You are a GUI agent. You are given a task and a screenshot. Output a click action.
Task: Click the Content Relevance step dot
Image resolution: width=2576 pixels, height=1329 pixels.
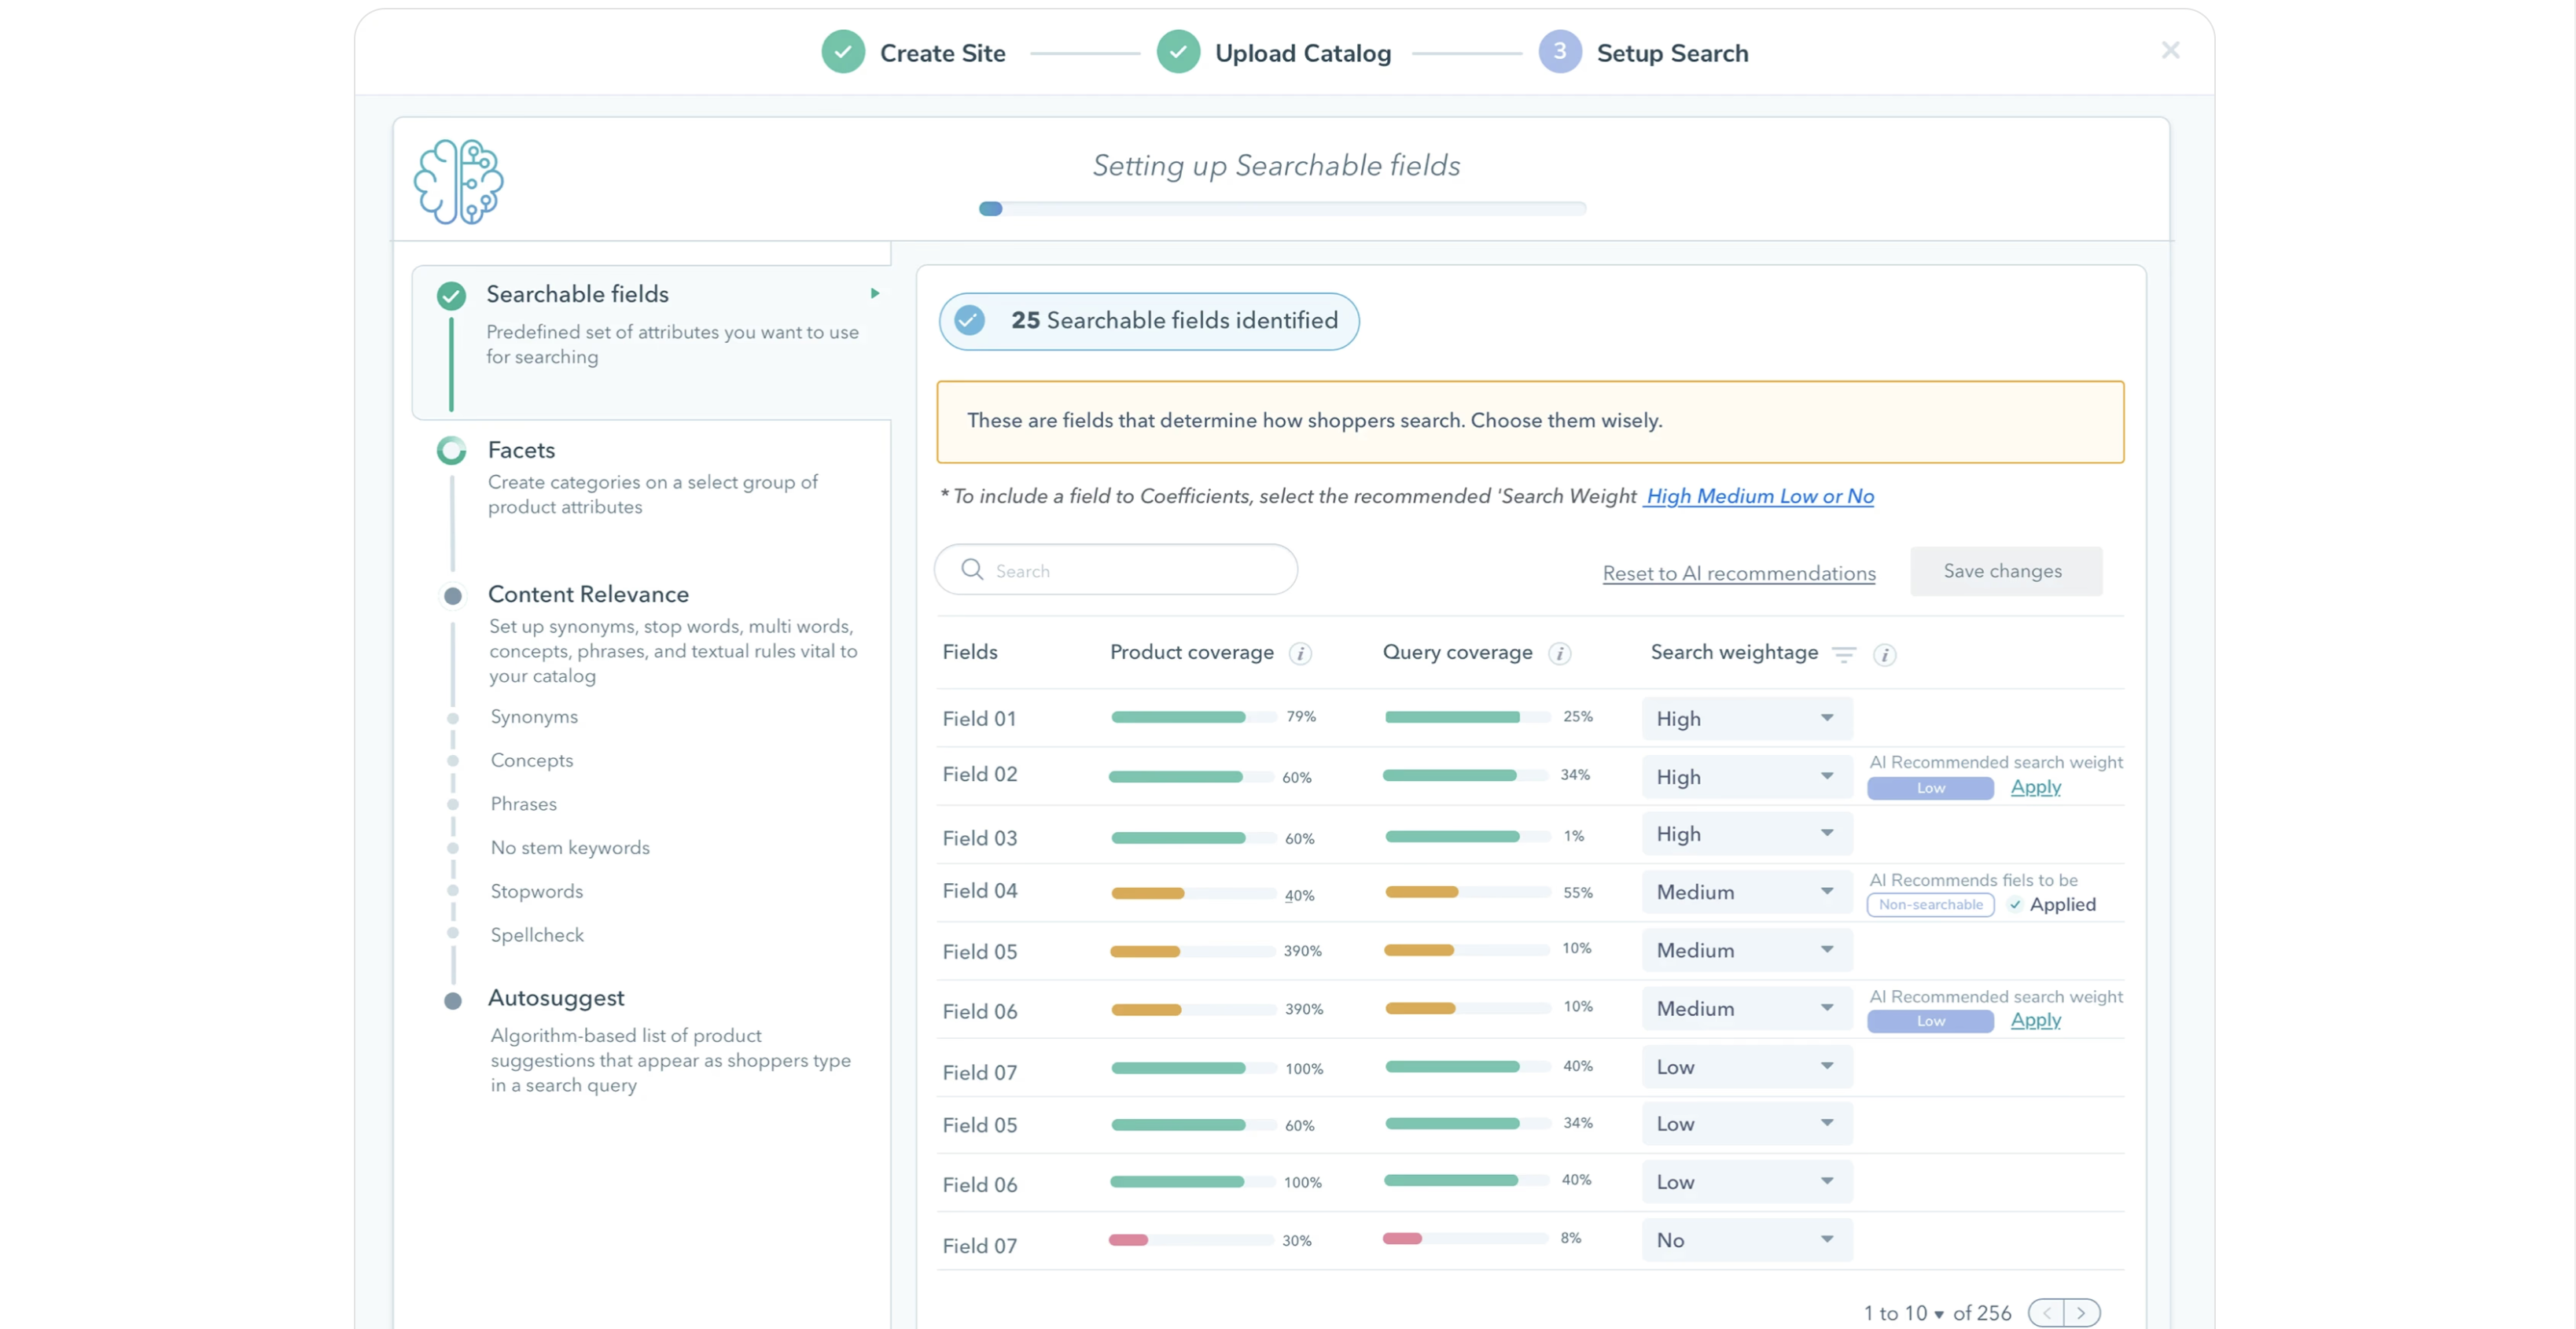click(x=452, y=596)
